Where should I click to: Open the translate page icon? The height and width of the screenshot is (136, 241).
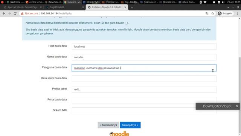click(x=207, y=14)
